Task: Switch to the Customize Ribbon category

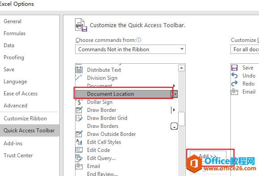Action: 25,119
